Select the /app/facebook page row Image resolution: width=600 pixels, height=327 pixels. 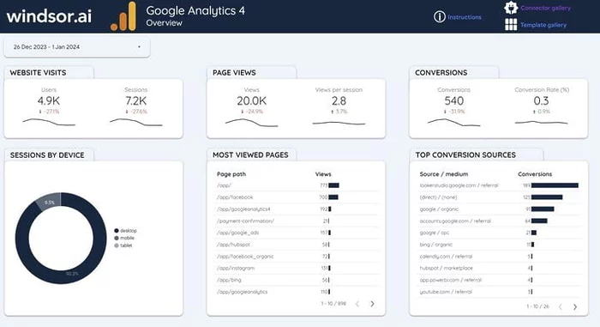297,197
